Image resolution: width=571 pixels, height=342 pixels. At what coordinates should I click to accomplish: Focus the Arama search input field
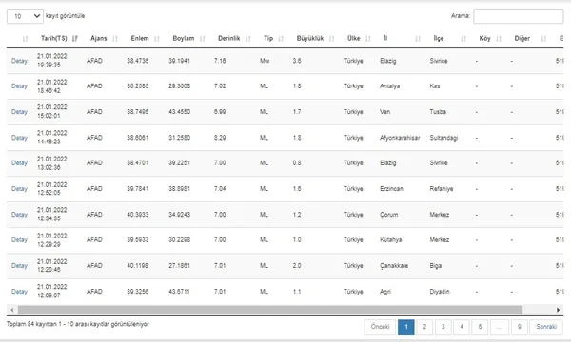point(519,16)
